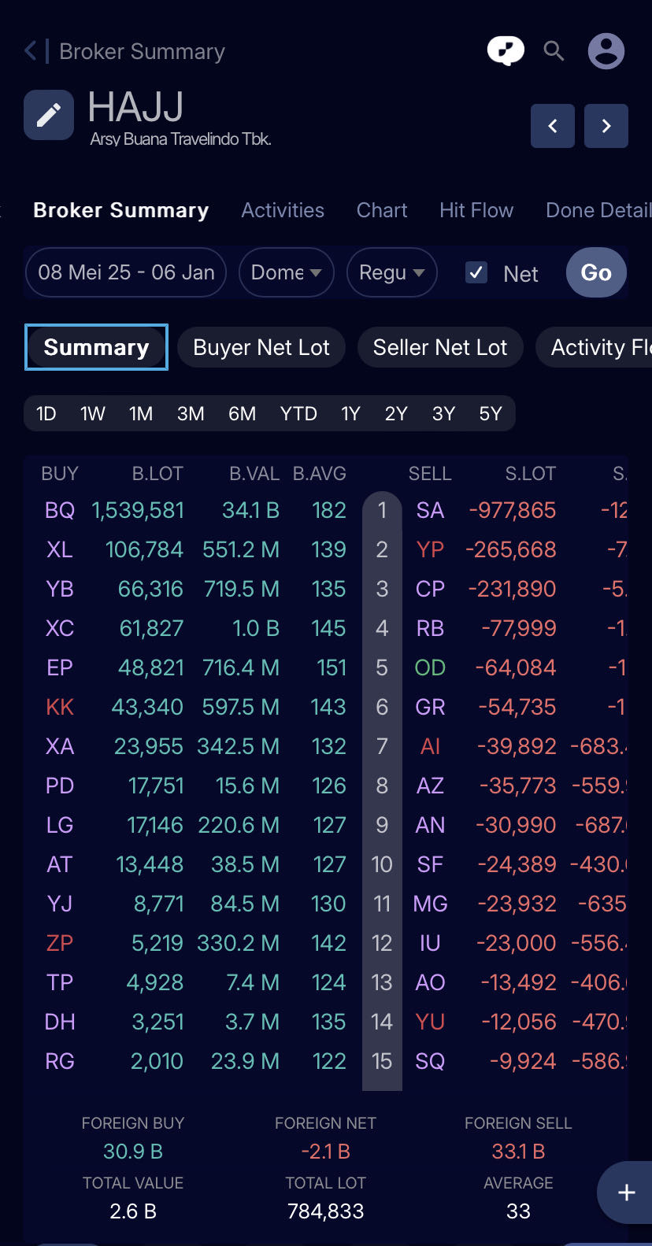The width and height of the screenshot is (652, 1246).
Task: Select the YTD period option
Action: pyautogui.click(x=298, y=414)
